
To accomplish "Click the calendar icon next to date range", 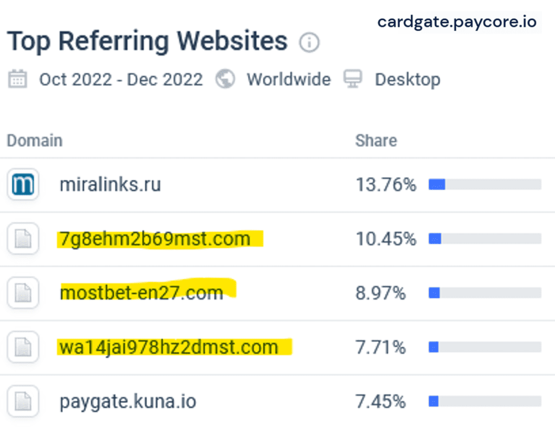I will 17,79.
